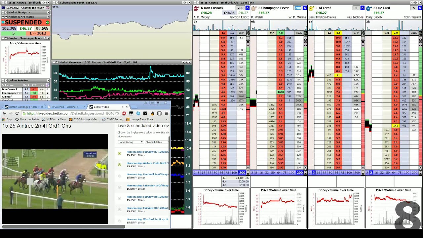Select 5 stake button under Al Ferof ladder
The height and width of the screenshot is (238, 423).
click(314, 173)
